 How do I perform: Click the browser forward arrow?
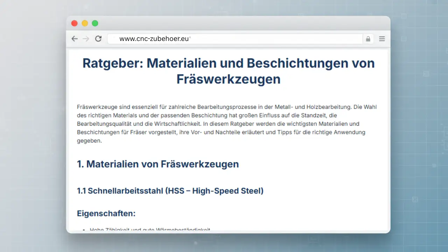86,39
